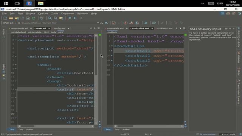The height and width of the screenshot is (136, 242).
Task: Click right editor horizontal scrollbar thumb
Action: pyautogui.click(x=125, y=126)
